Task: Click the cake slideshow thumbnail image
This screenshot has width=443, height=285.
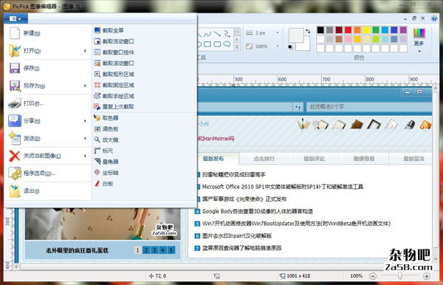Action: [103, 224]
